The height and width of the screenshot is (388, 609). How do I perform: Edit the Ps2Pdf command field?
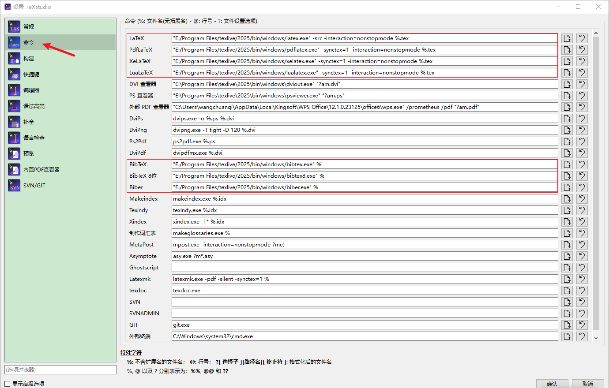point(365,142)
